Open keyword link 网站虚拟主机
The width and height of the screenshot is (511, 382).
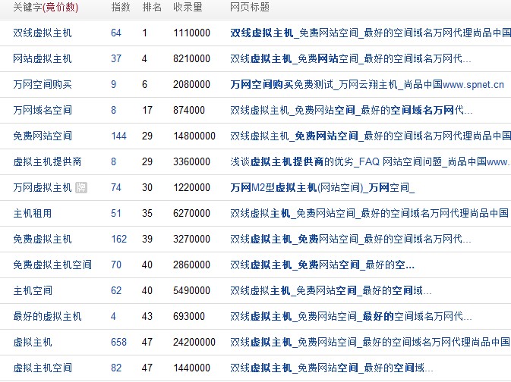pyautogui.click(x=43, y=58)
